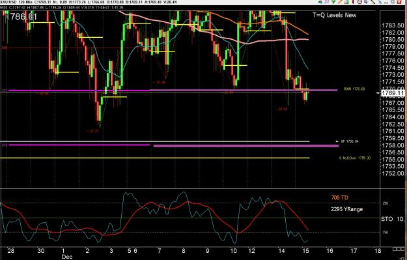Close the chart window with red X
The width and height of the screenshot is (407, 260).
pyautogui.click(x=399, y=2)
